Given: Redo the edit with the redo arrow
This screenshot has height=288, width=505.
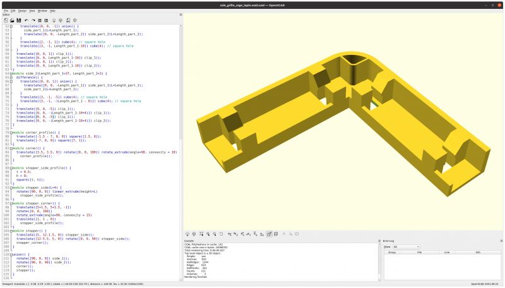Looking at the screenshot, I should 33,20.
